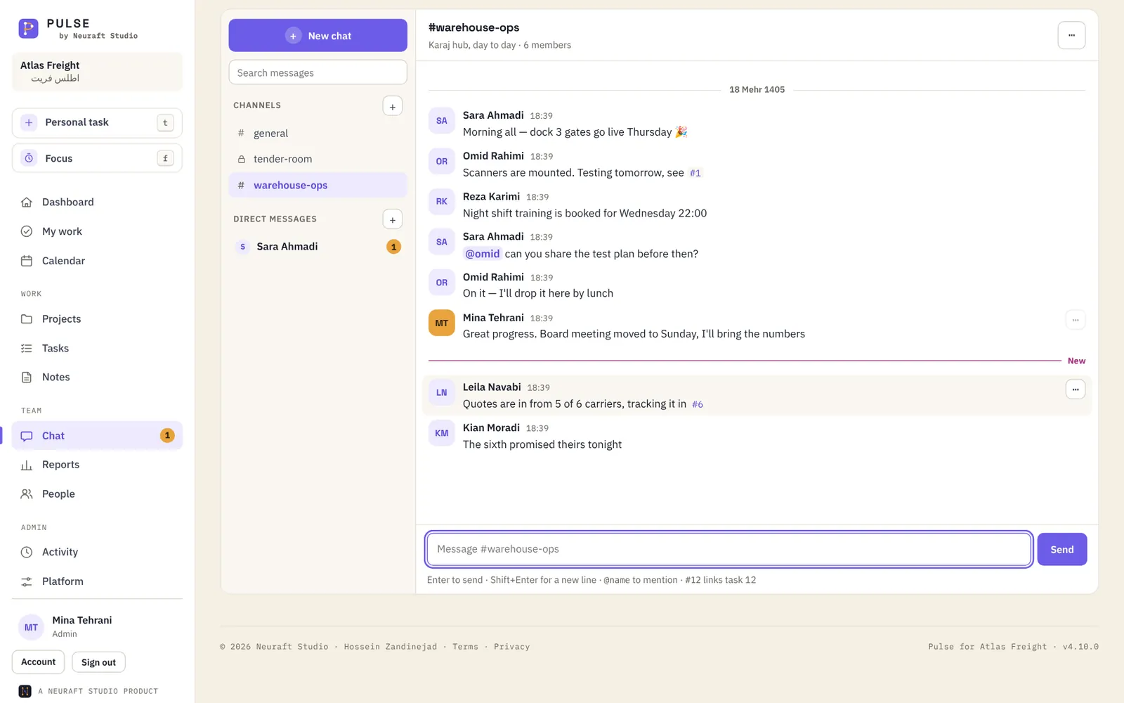Open options for Leila Navabi's message
Screen dimensions: 1124x703
coord(1076,389)
